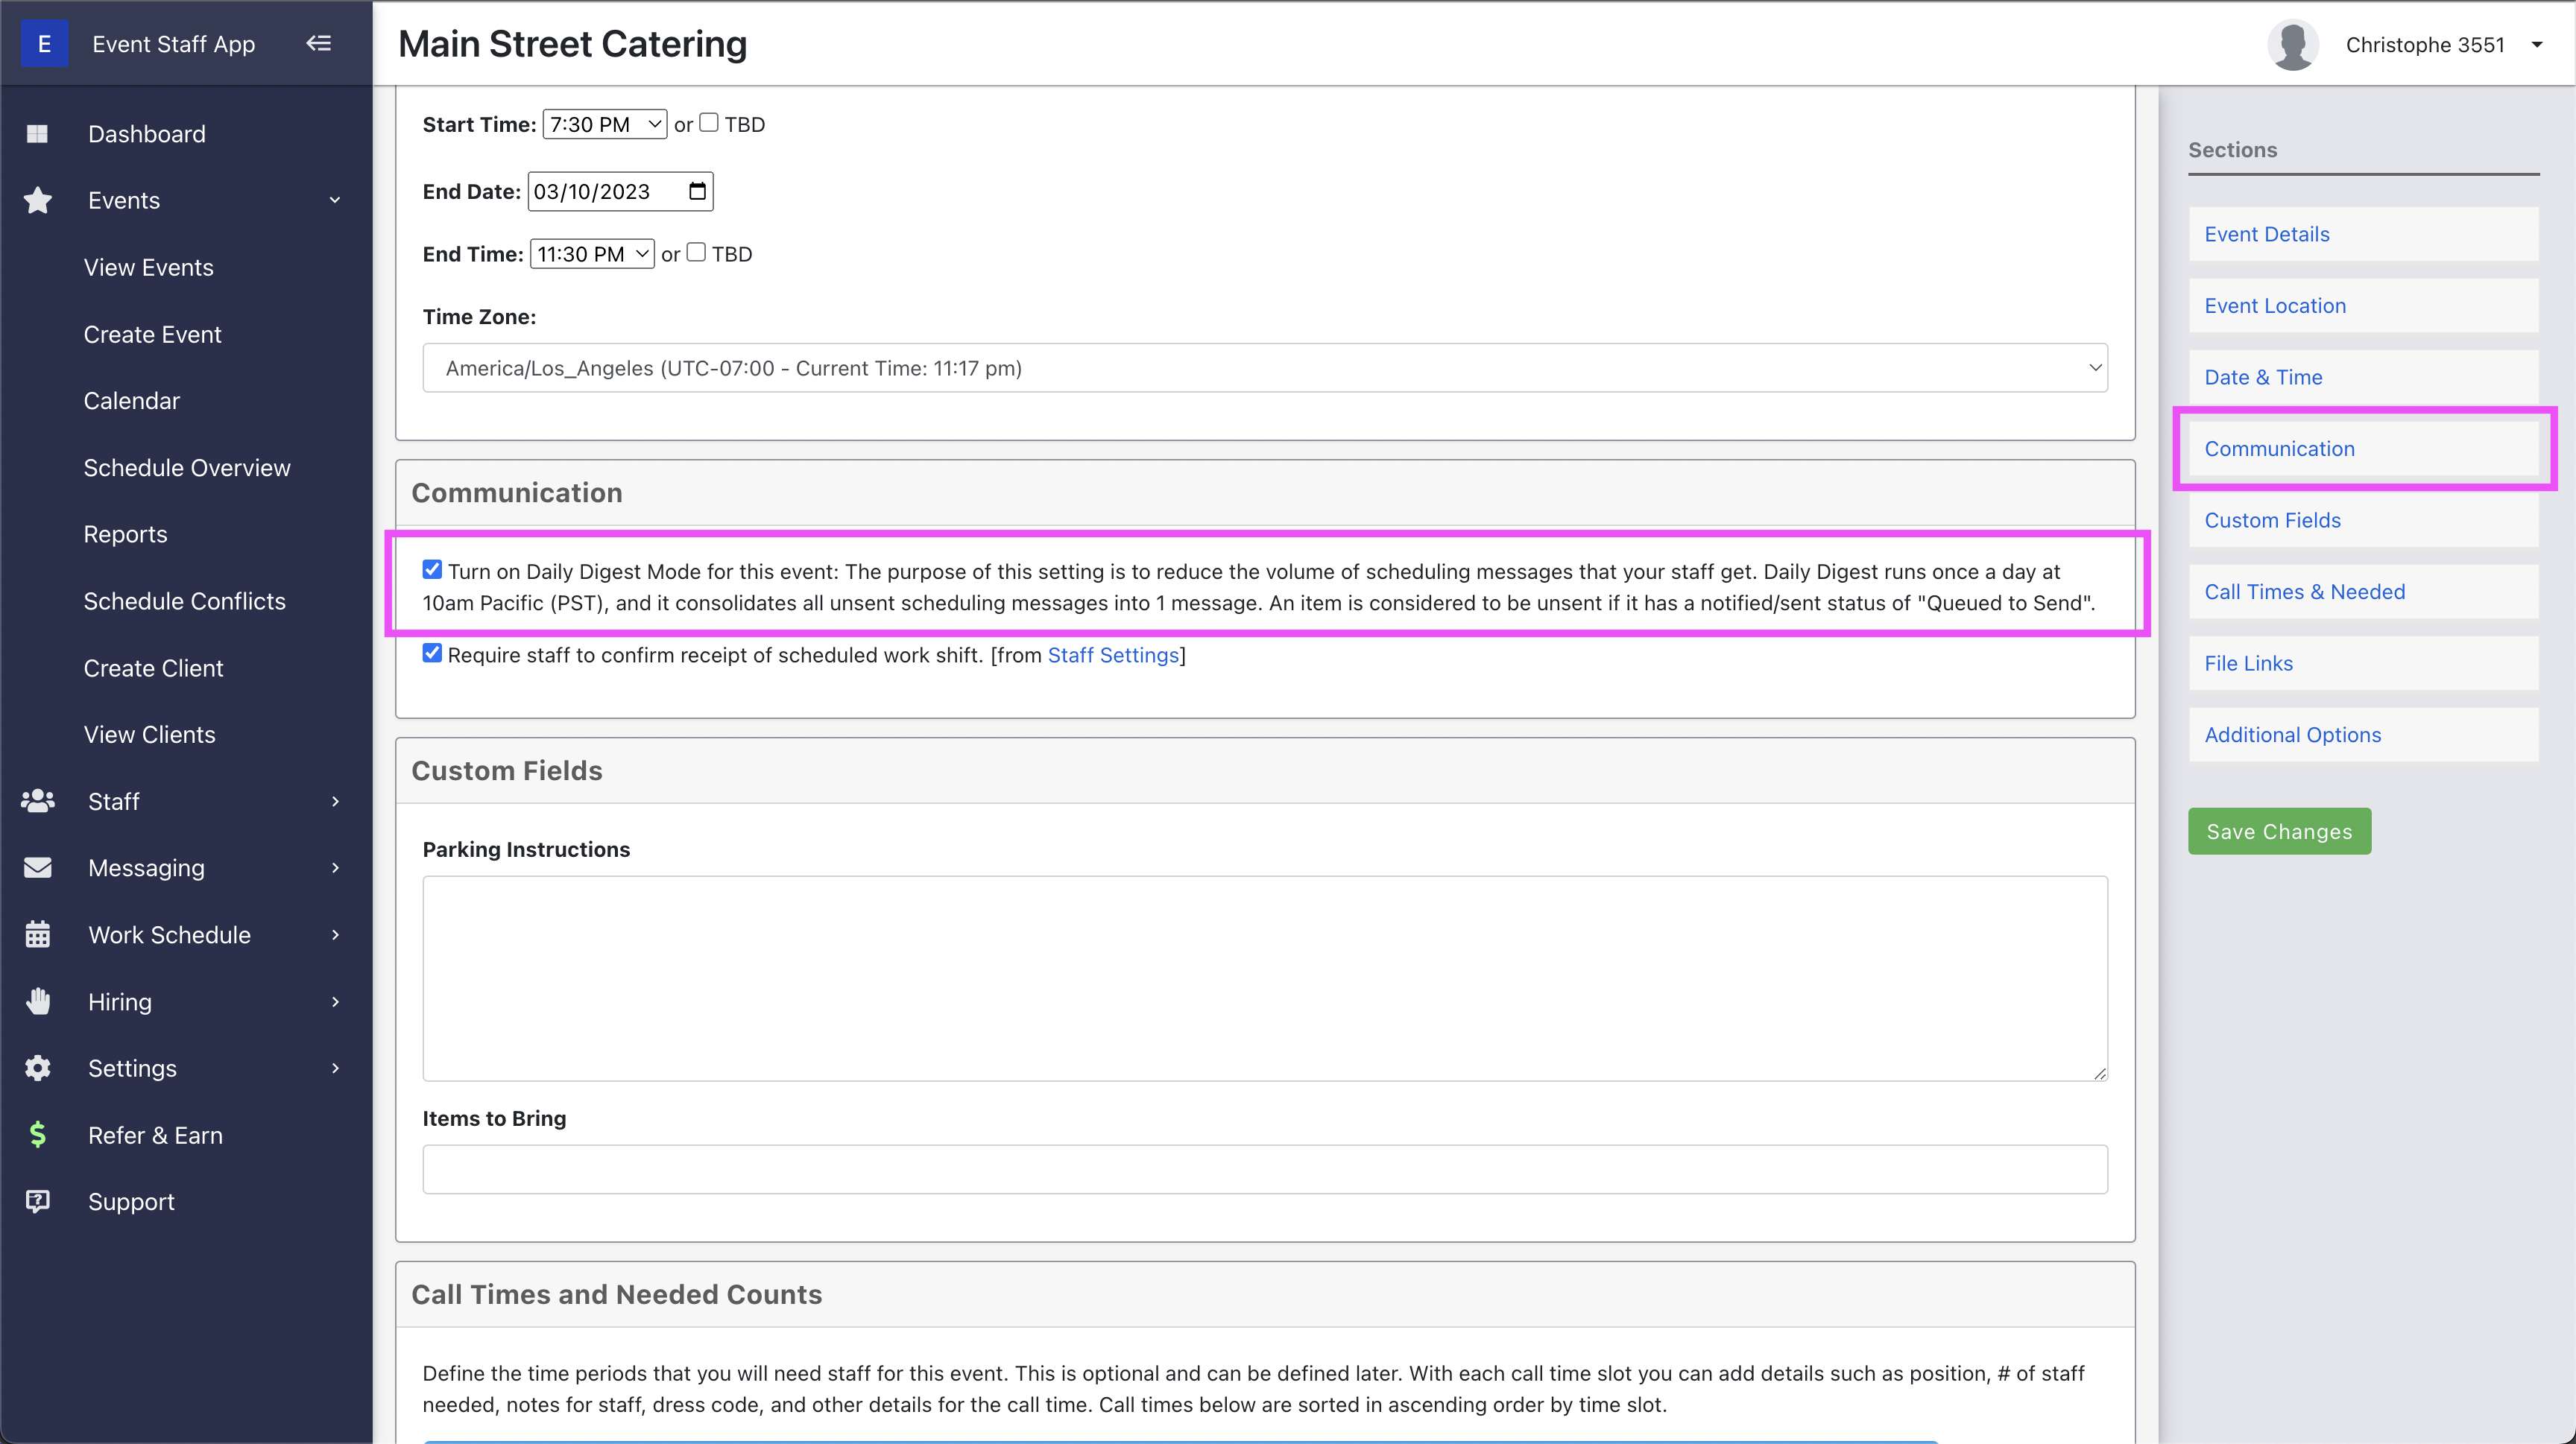Jump to Communication section link
The width and height of the screenshot is (2576, 1444).
[2363, 449]
